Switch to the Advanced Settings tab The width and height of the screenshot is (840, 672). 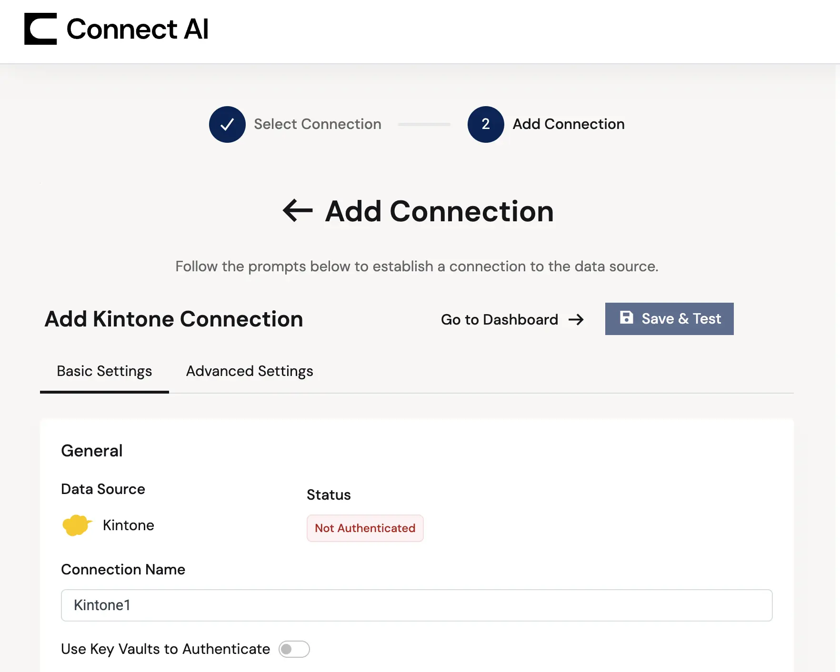coord(250,371)
